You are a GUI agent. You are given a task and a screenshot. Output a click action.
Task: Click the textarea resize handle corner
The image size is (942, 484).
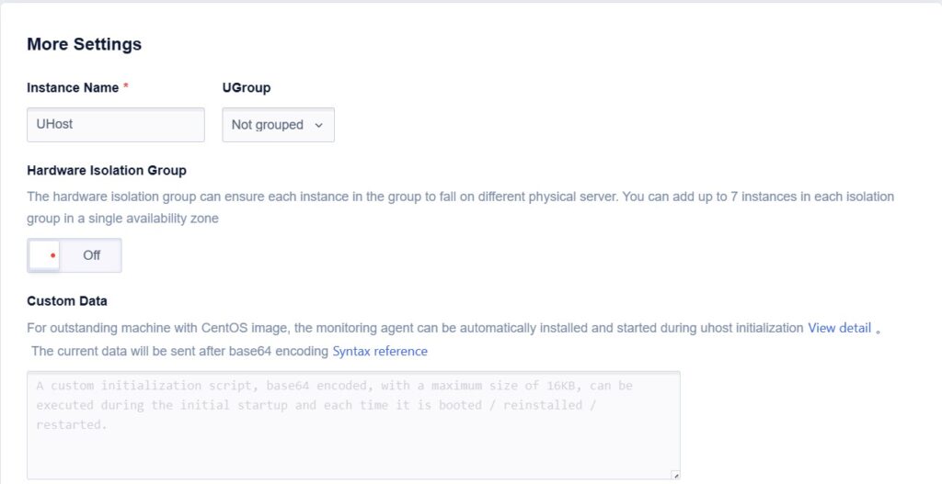click(x=675, y=475)
